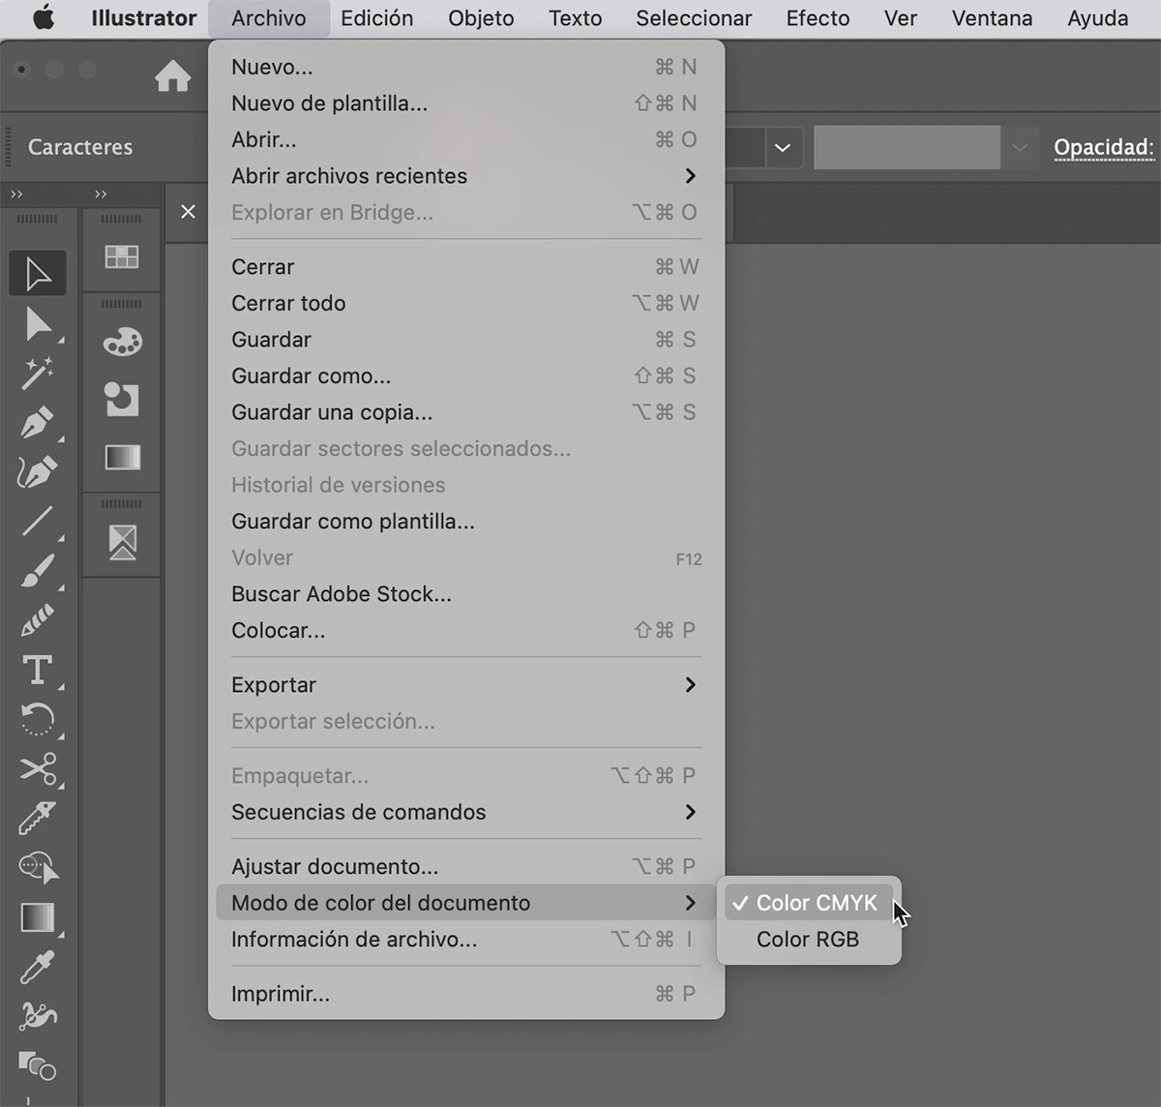Choose Nuevo... from the menu
1161x1107 pixels.
[466, 67]
